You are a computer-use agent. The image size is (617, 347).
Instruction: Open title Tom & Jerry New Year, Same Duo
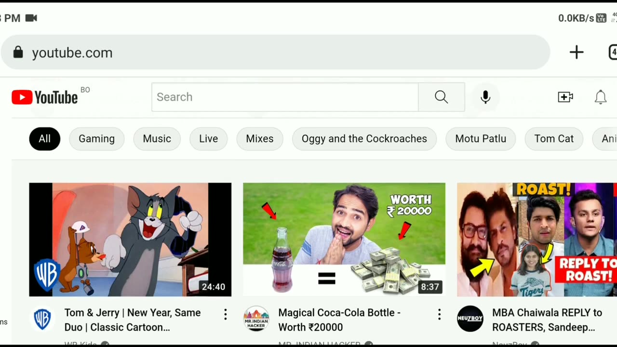pyautogui.click(x=133, y=320)
